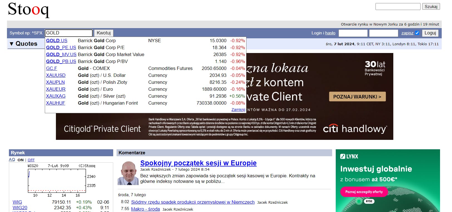Click the password field beside Loguj
Image resolution: width=452 pixels, height=212 pixels.
click(x=384, y=33)
